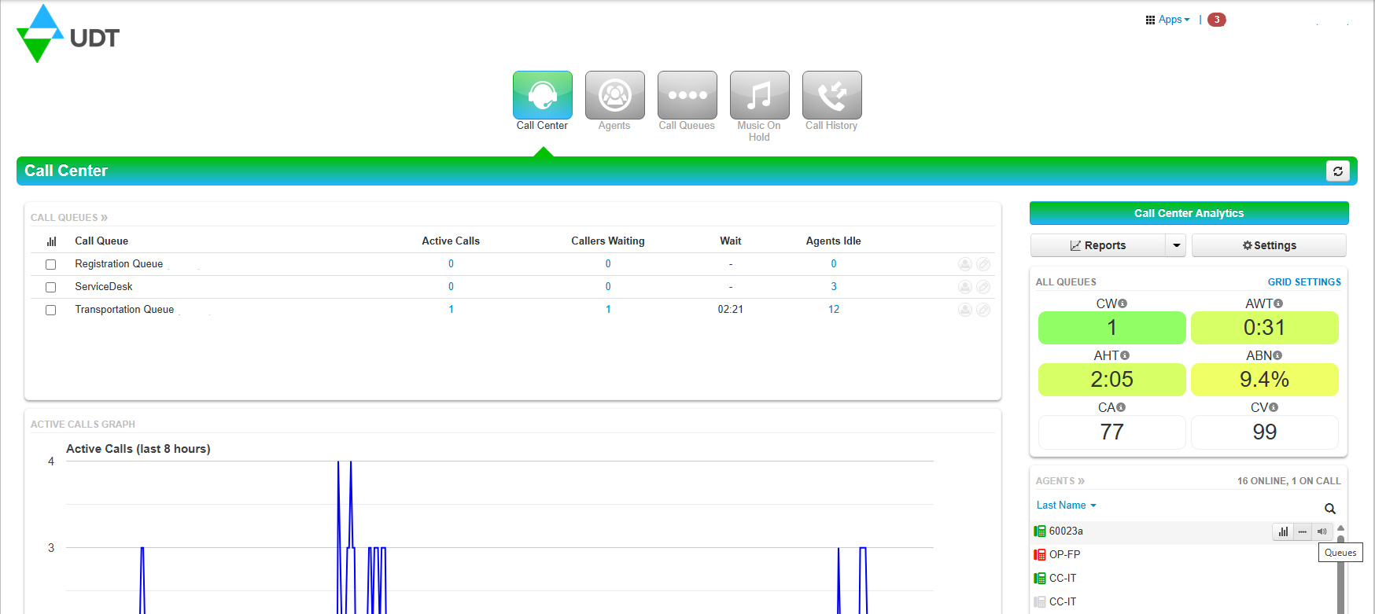This screenshot has width=1375, height=614.
Task: Click the red notification badge showing 3
Action: point(1216,20)
